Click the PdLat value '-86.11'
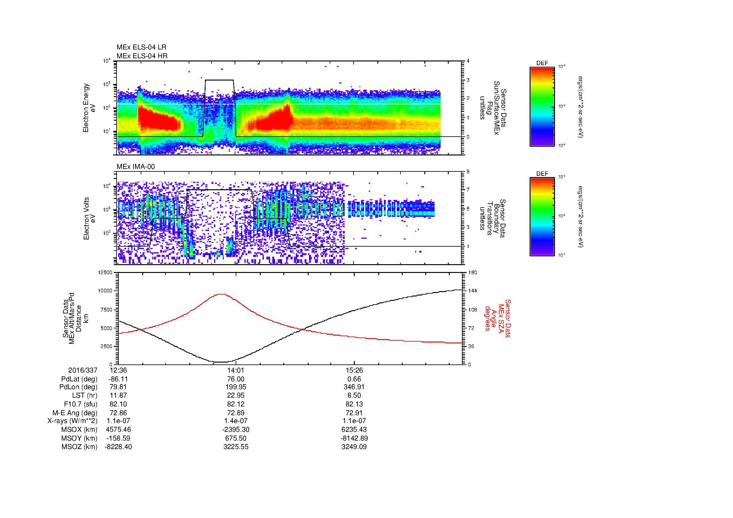 118,379
